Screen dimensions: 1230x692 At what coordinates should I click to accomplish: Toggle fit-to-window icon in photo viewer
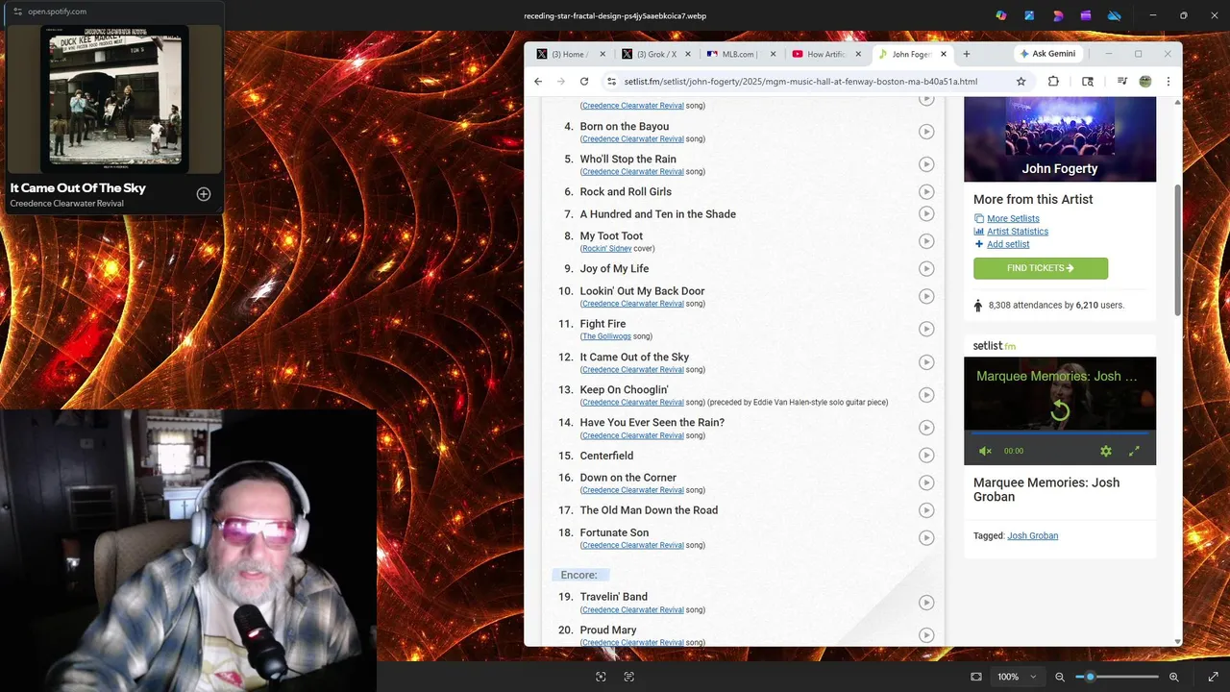[x=976, y=677]
